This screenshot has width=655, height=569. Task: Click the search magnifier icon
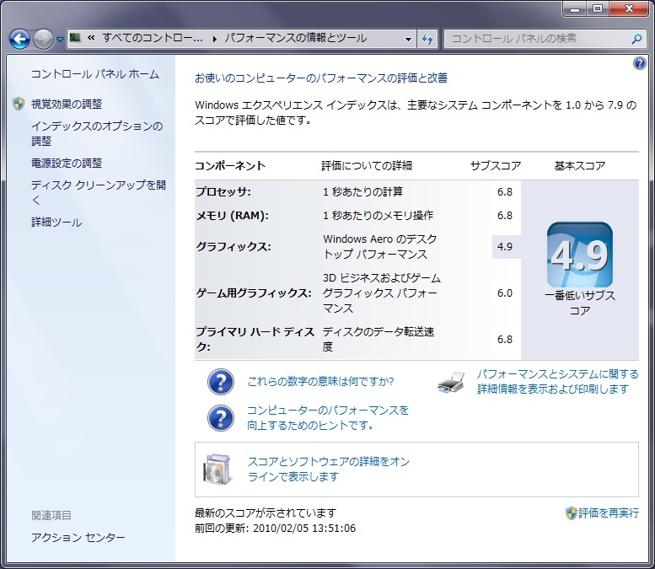(x=636, y=39)
